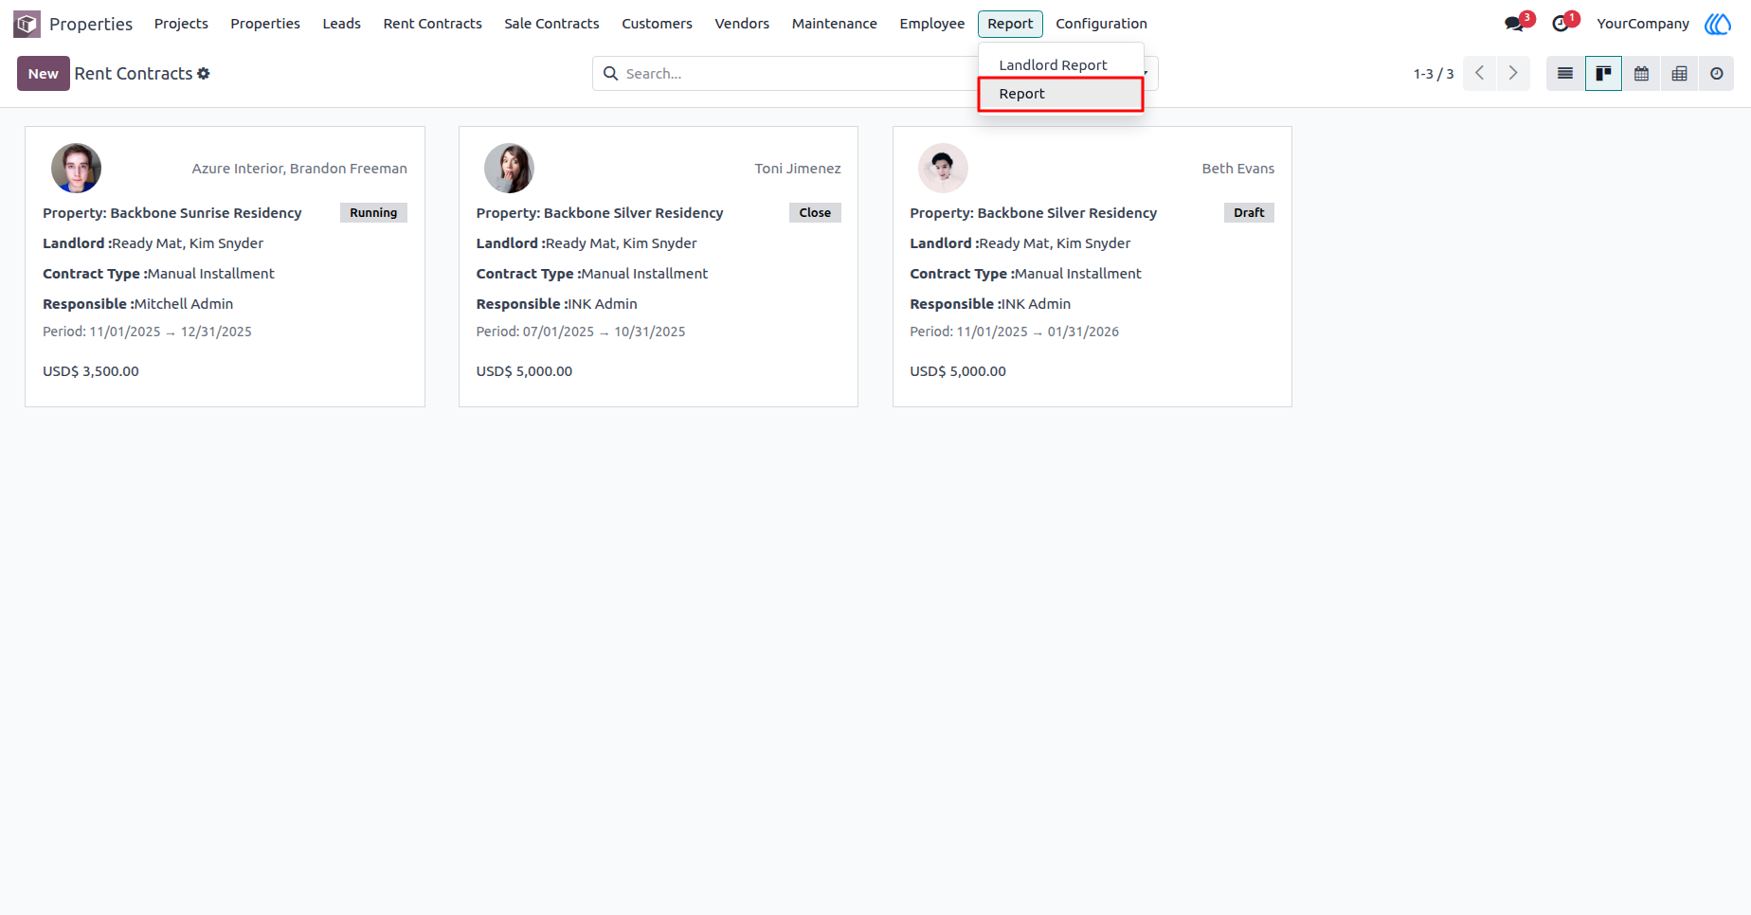Open Rent Contracts settings gear
1751x915 pixels.
pos(204,74)
